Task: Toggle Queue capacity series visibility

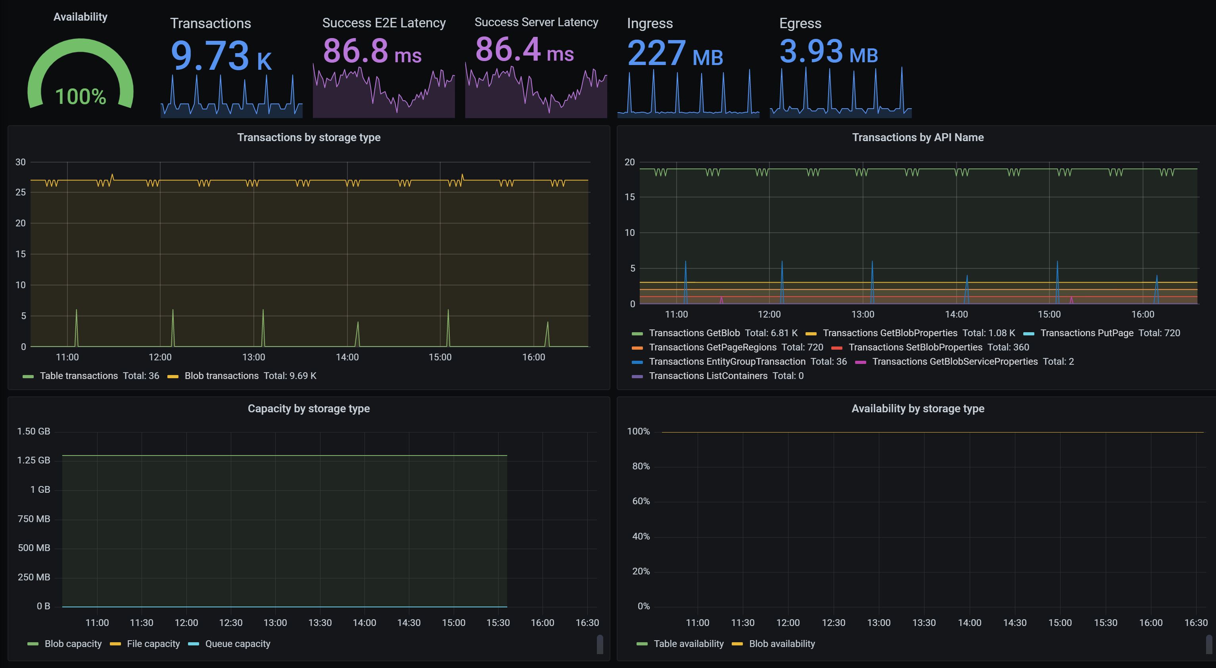Action: tap(238, 644)
